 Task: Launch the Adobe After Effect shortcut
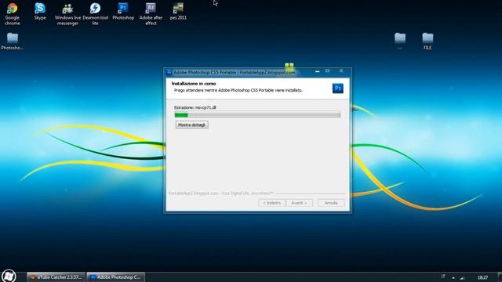151,14
